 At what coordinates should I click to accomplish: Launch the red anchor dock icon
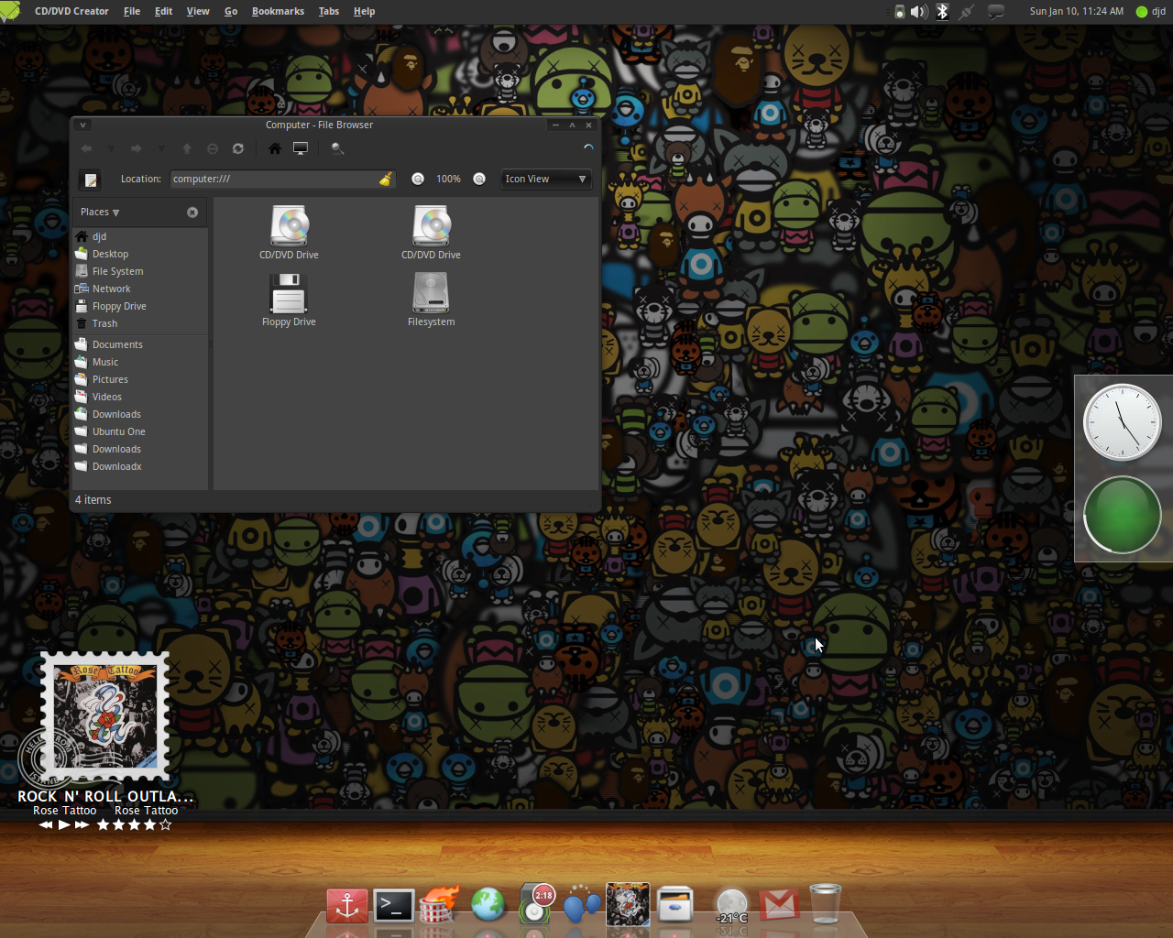[347, 906]
